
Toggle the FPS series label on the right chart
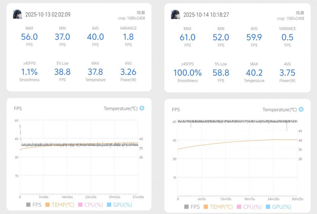195,207
